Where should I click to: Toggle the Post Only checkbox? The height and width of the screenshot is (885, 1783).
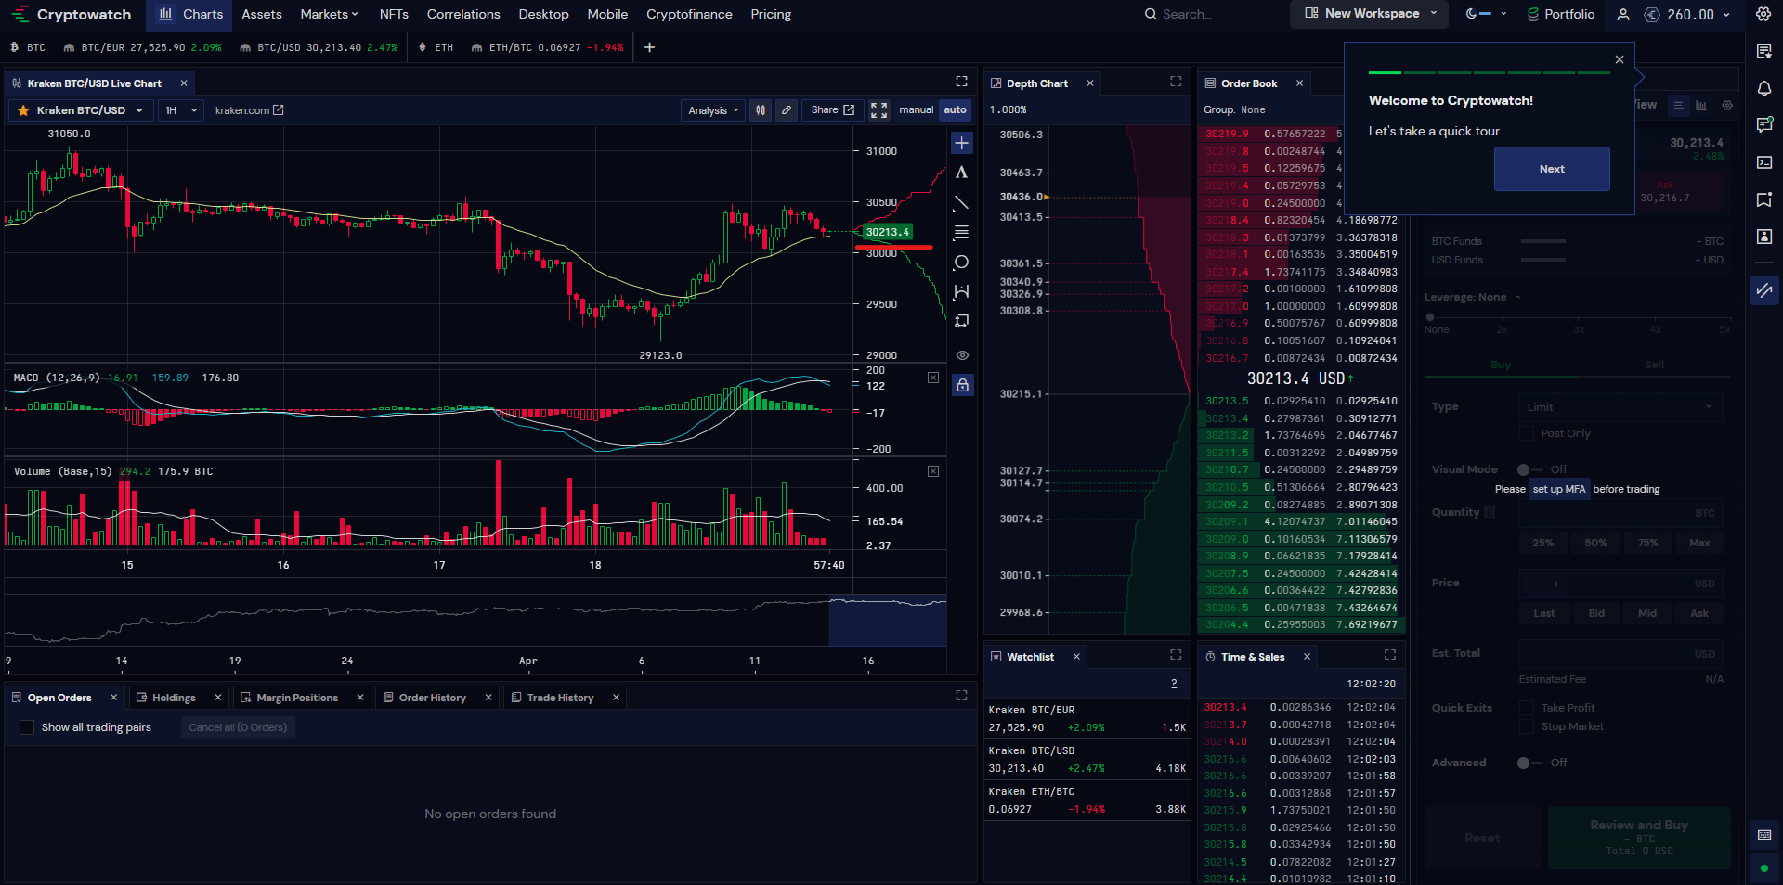click(1526, 433)
